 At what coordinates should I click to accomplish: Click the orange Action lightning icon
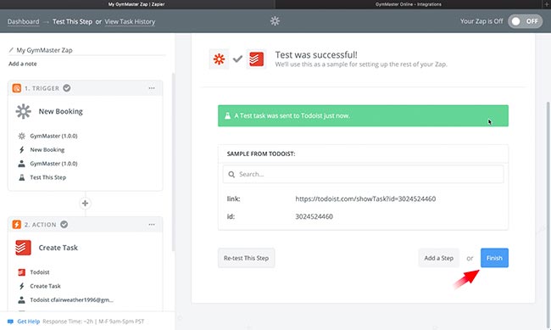click(16, 225)
